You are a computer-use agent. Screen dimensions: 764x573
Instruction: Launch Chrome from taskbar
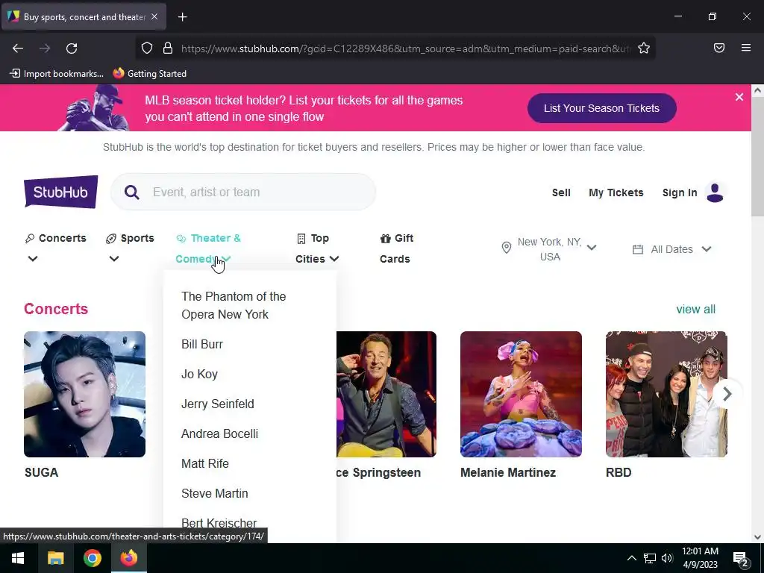click(92, 558)
